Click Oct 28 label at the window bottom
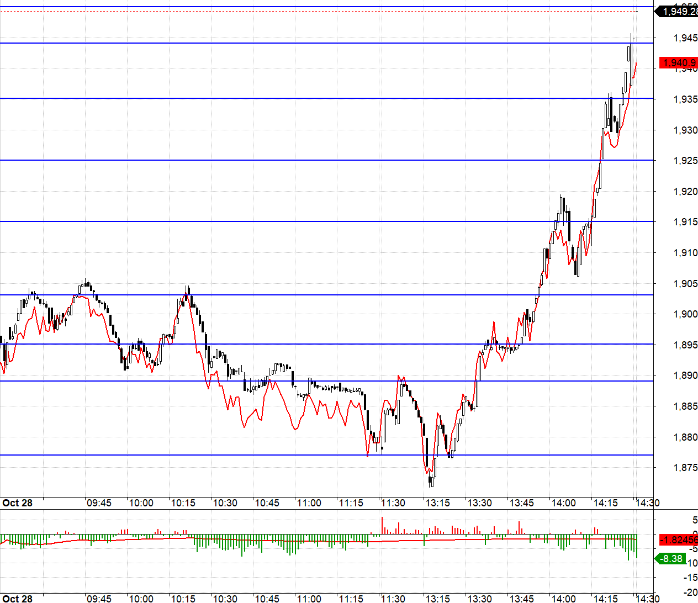 click(x=18, y=598)
